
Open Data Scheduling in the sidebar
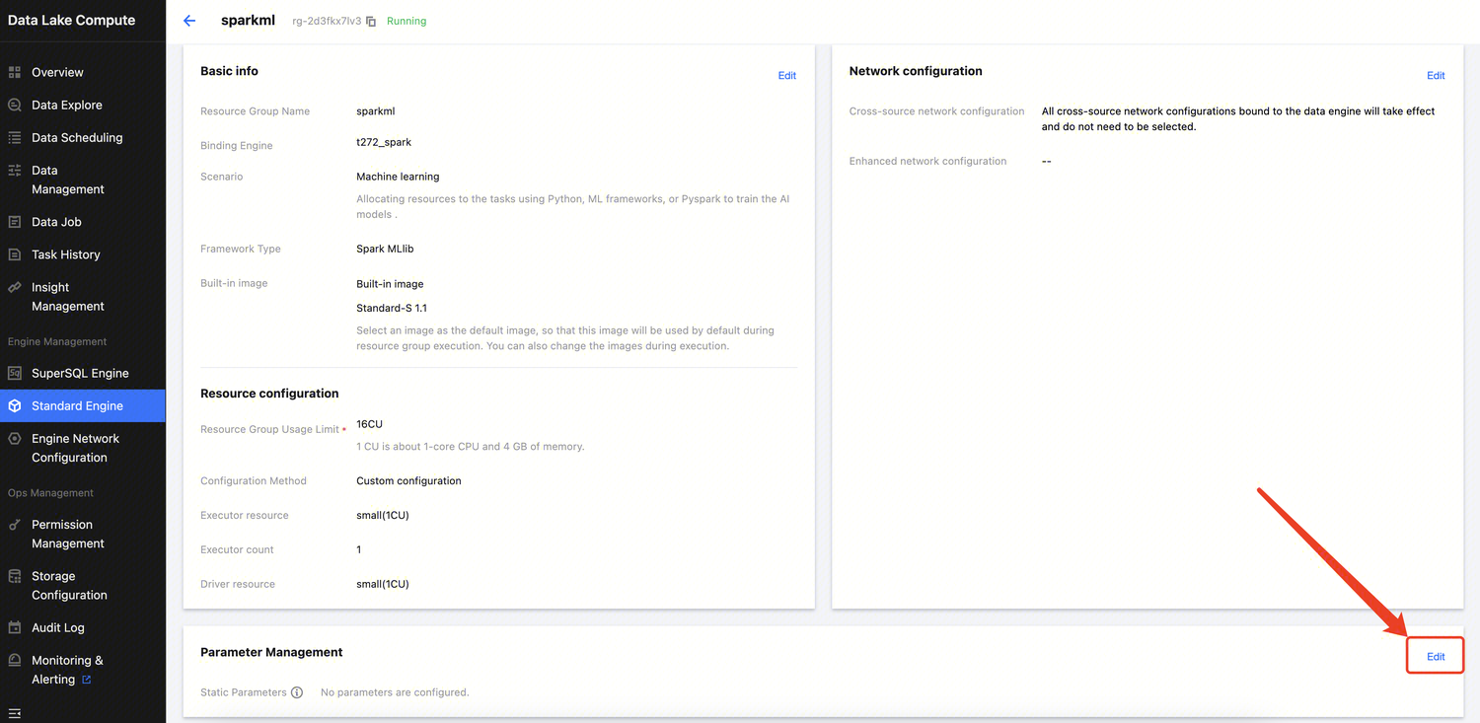click(77, 137)
